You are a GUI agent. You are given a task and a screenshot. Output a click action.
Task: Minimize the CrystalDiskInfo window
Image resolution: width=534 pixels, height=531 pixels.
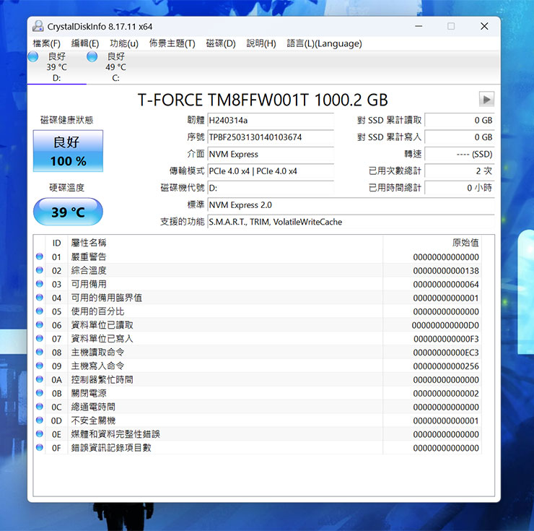coord(419,26)
